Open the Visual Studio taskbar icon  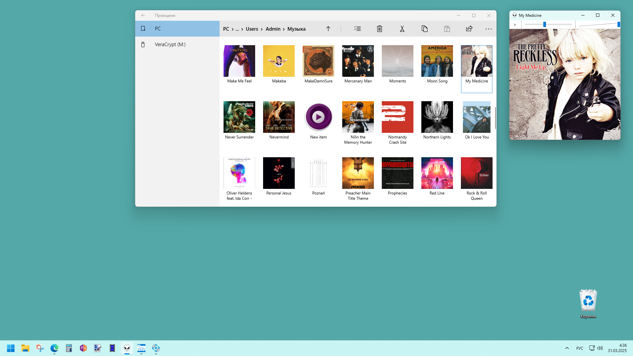(83, 348)
